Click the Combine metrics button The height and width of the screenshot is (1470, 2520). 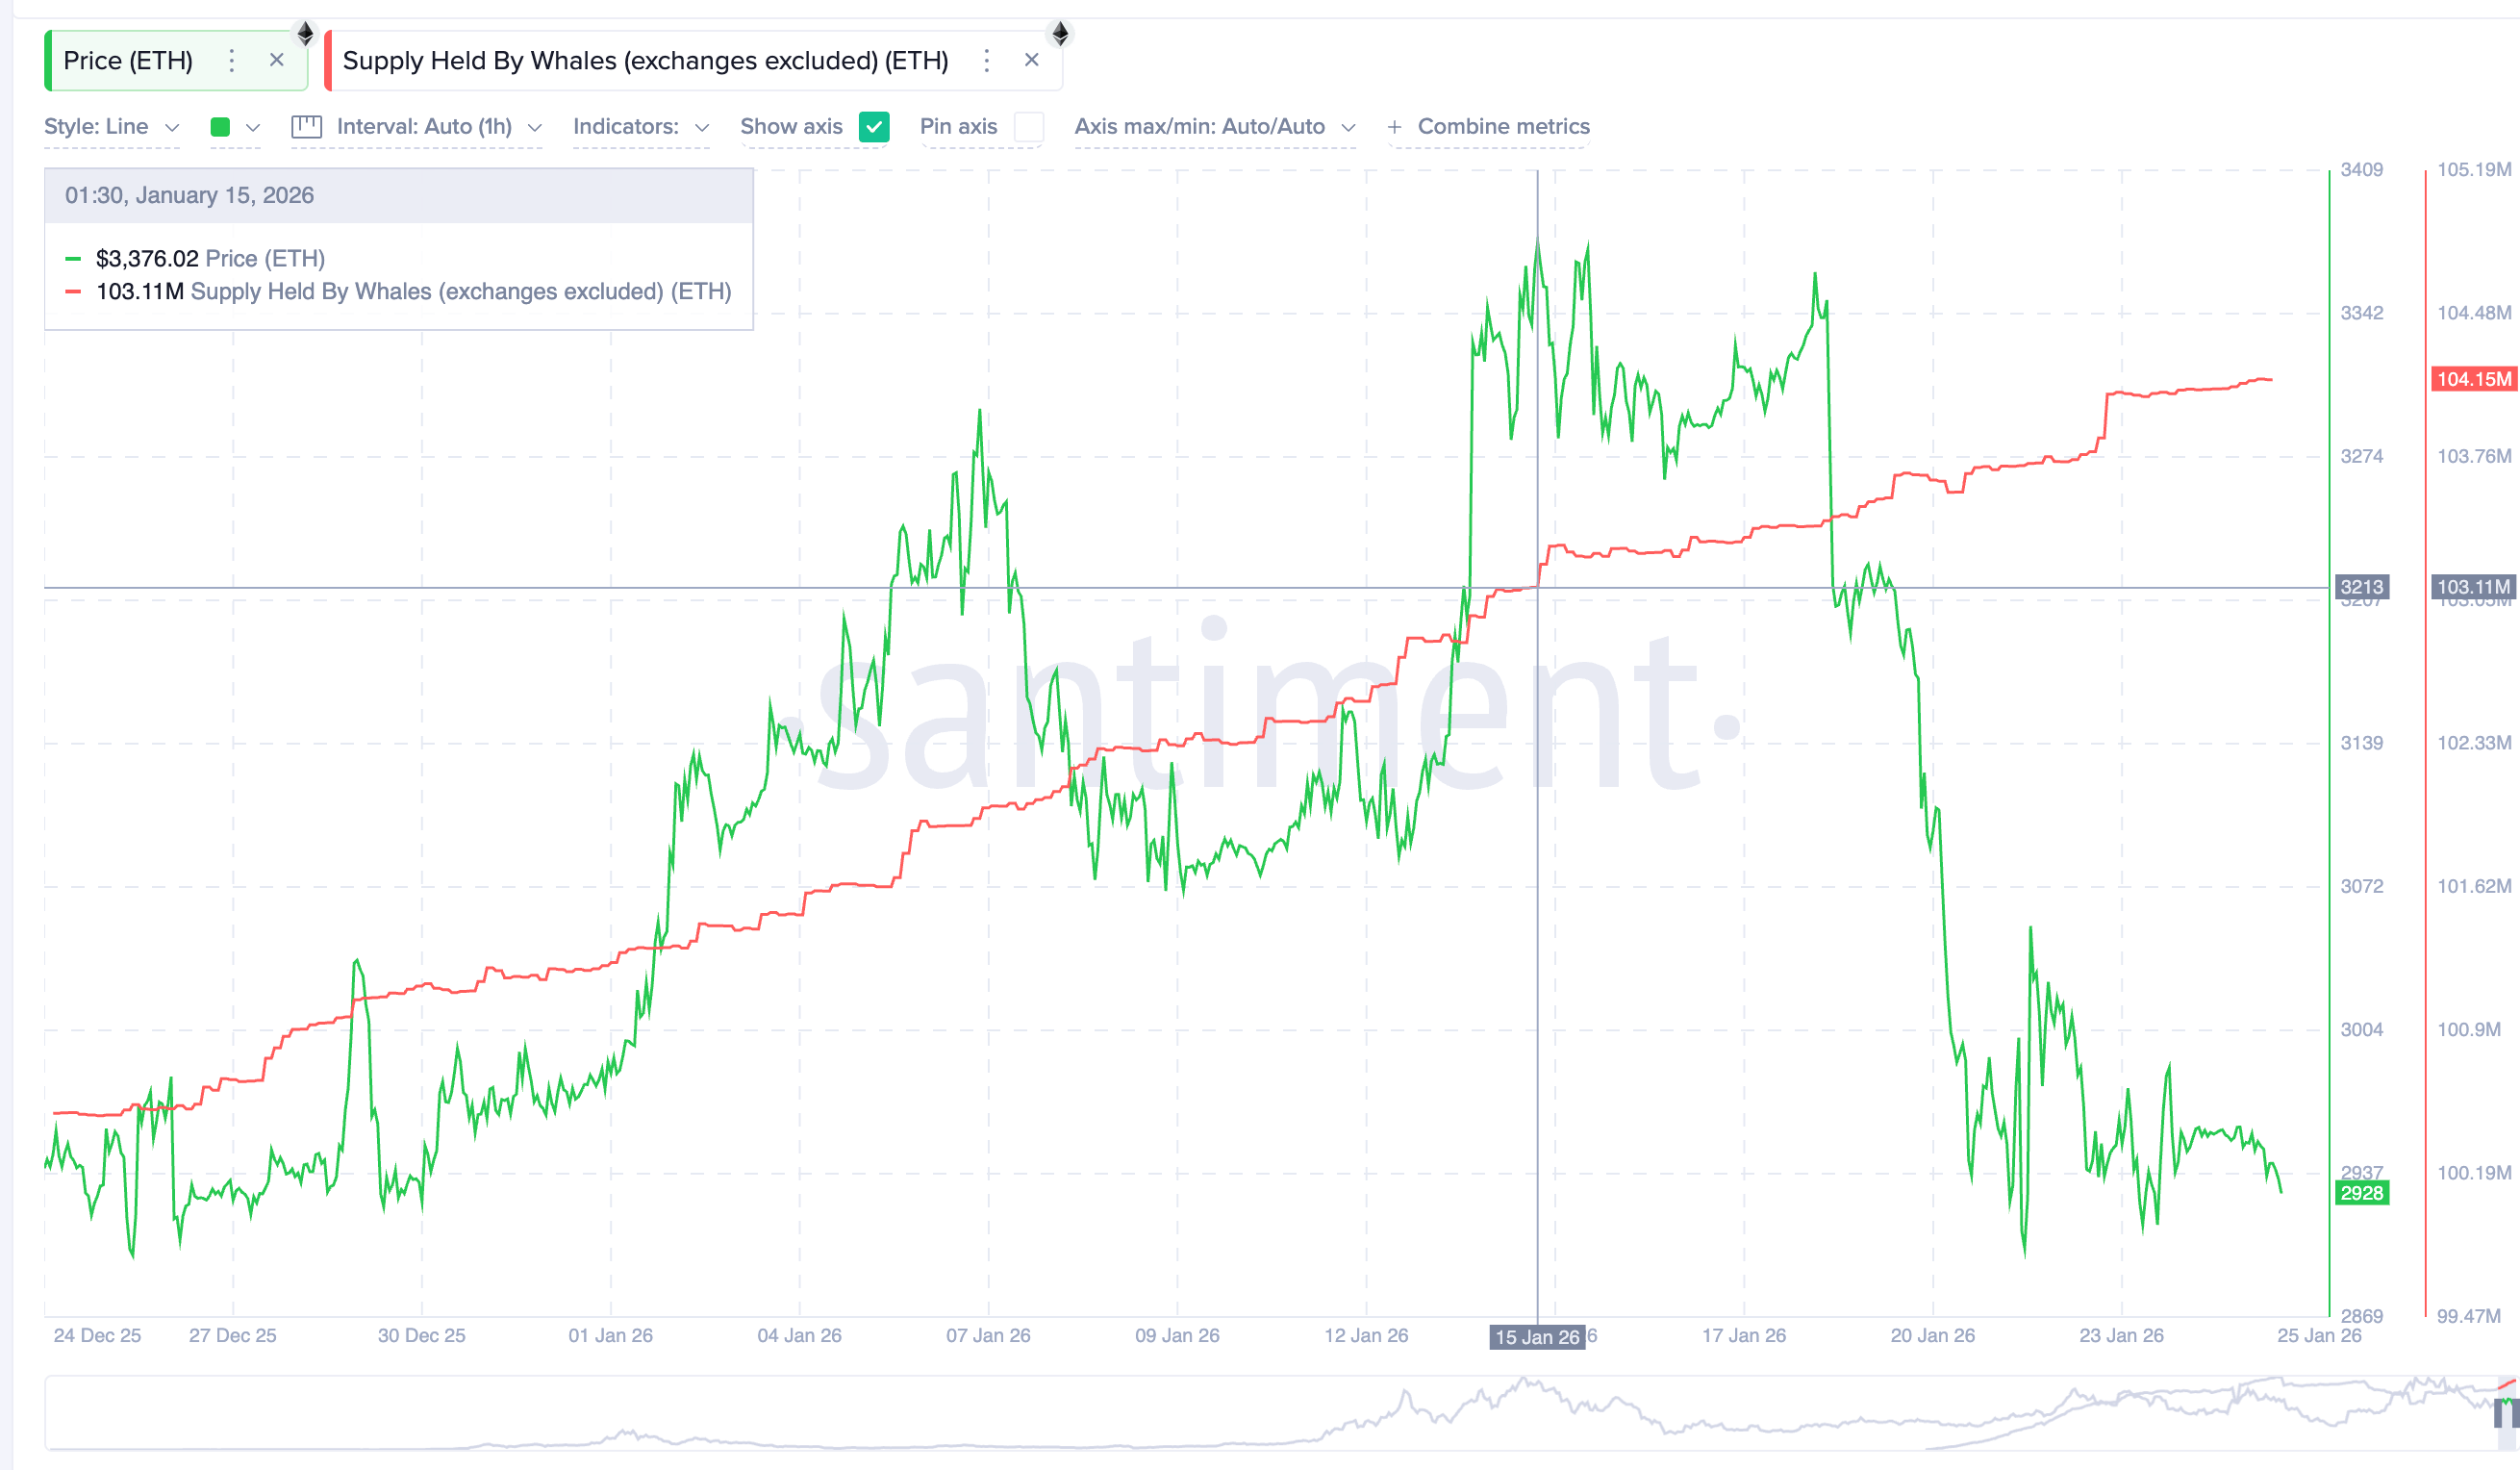(x=1503, y=126)
